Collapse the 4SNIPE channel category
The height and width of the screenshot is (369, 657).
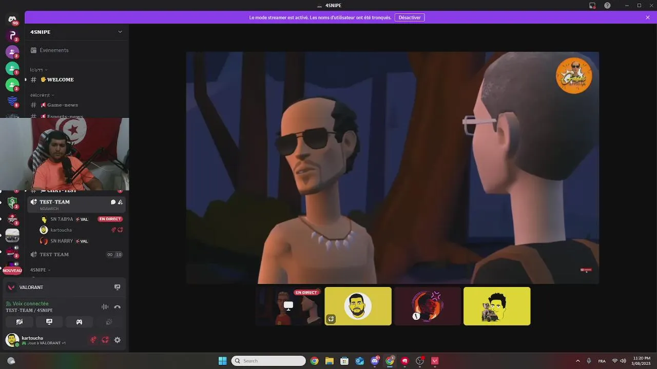click(40, 270)
